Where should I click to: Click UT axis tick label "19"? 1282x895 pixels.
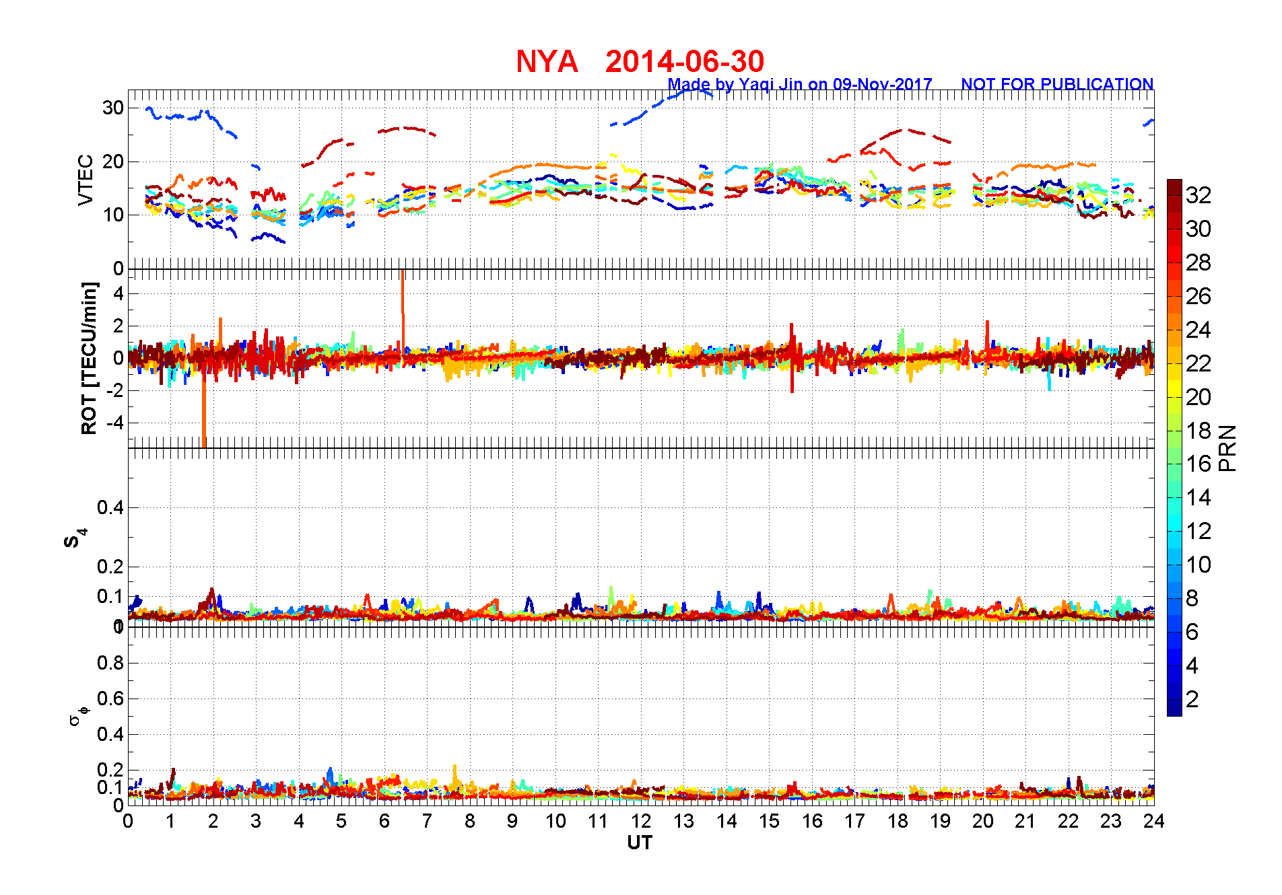click(x=940, y=821)
